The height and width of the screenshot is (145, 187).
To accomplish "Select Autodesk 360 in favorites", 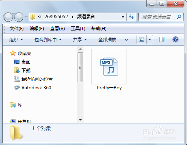I will click(x=36, y=88).
